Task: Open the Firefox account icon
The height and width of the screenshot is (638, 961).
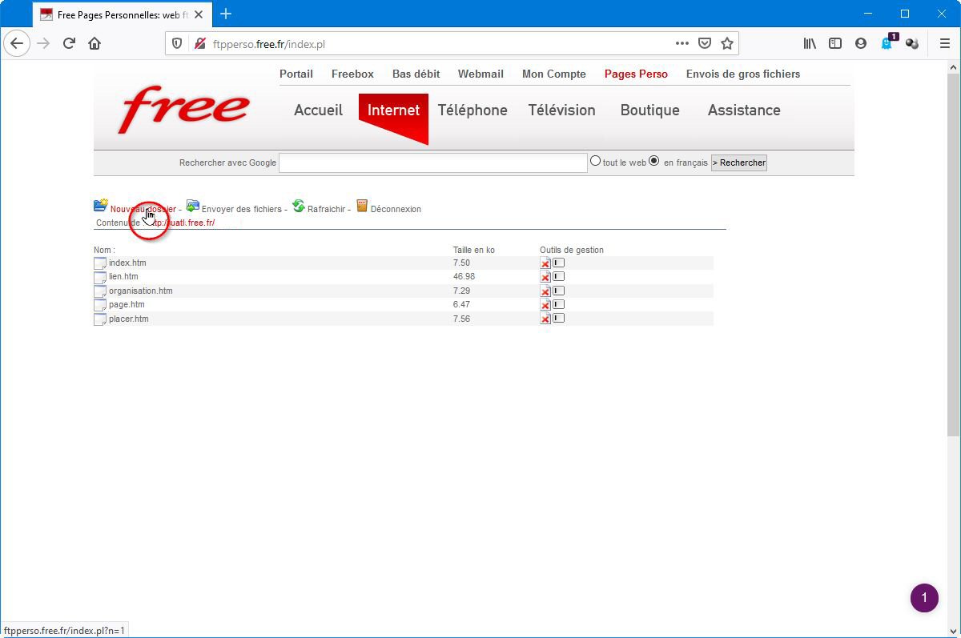Action: pyautogui.click(x=861, y=44)
